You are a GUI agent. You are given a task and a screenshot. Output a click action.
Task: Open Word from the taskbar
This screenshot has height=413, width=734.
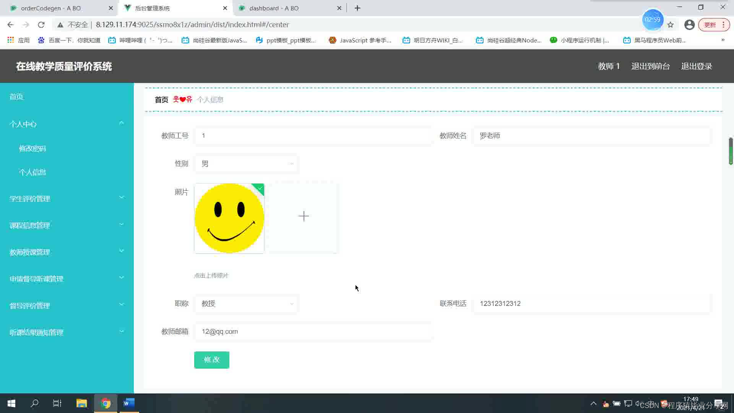(x=129, y=403)
